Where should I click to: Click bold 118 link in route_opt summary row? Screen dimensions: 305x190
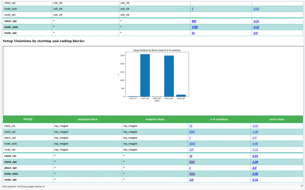tap(192, 180)
